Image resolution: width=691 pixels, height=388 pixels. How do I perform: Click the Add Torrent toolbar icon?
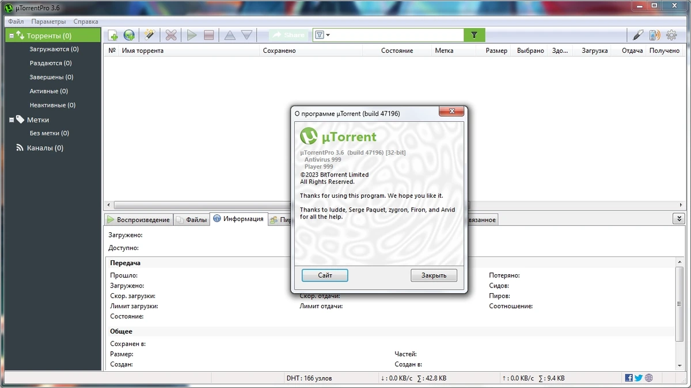pos(113,35)
